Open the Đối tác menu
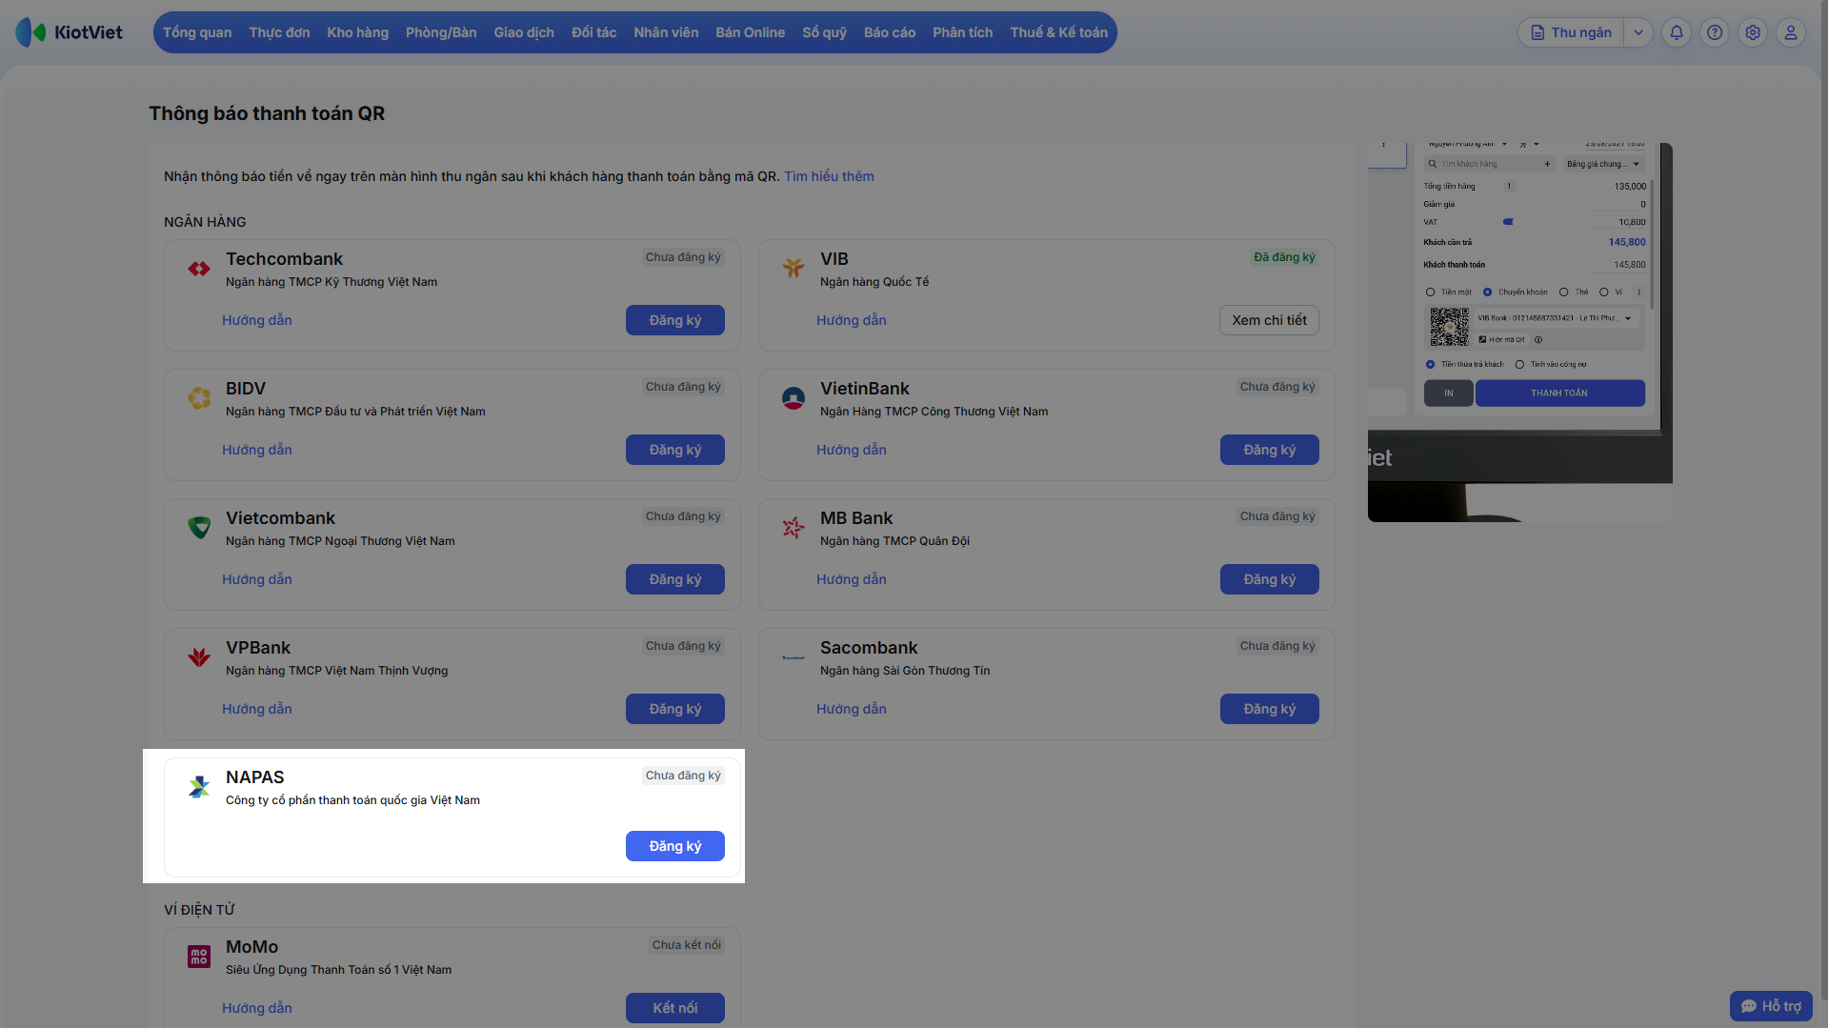The image size is (1829, 1029). 594,32
